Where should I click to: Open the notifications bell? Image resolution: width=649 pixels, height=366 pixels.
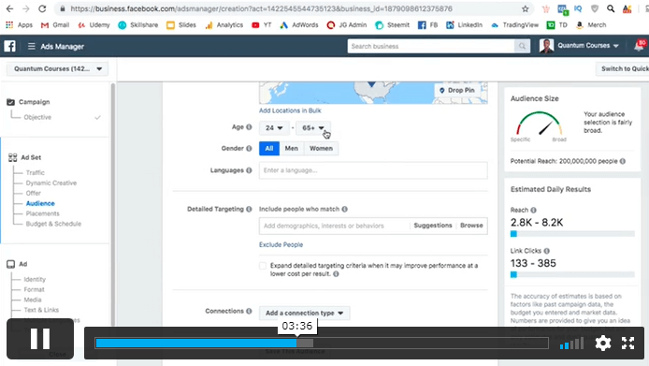(640, 46)
